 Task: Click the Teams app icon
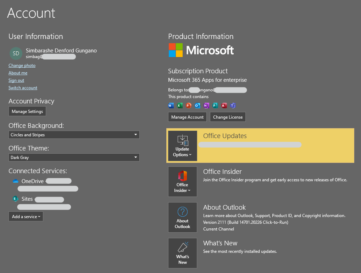tap(233, 106)
